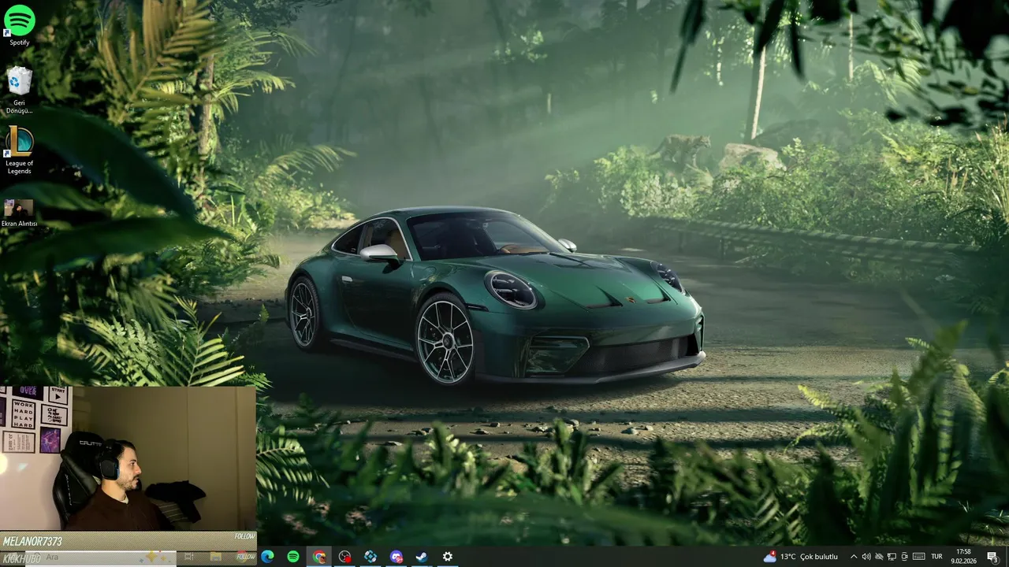Open File Explorer from the taskbar
The width and height of the screenshot is (1009, 567).
[x=215, y=557]
